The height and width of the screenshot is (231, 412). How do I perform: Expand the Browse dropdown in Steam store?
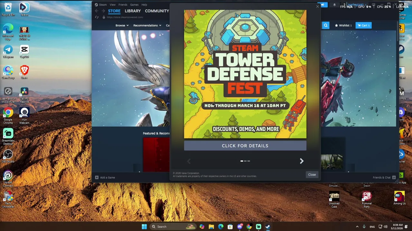click(122, 25)
